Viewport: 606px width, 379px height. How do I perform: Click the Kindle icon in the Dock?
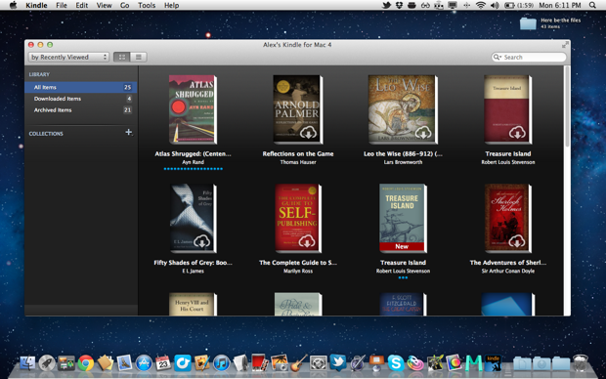pyautogui.click(x=494, y=363)
